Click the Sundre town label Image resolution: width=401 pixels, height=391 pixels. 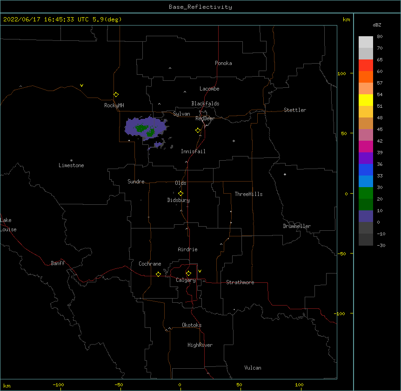[136, 182]
